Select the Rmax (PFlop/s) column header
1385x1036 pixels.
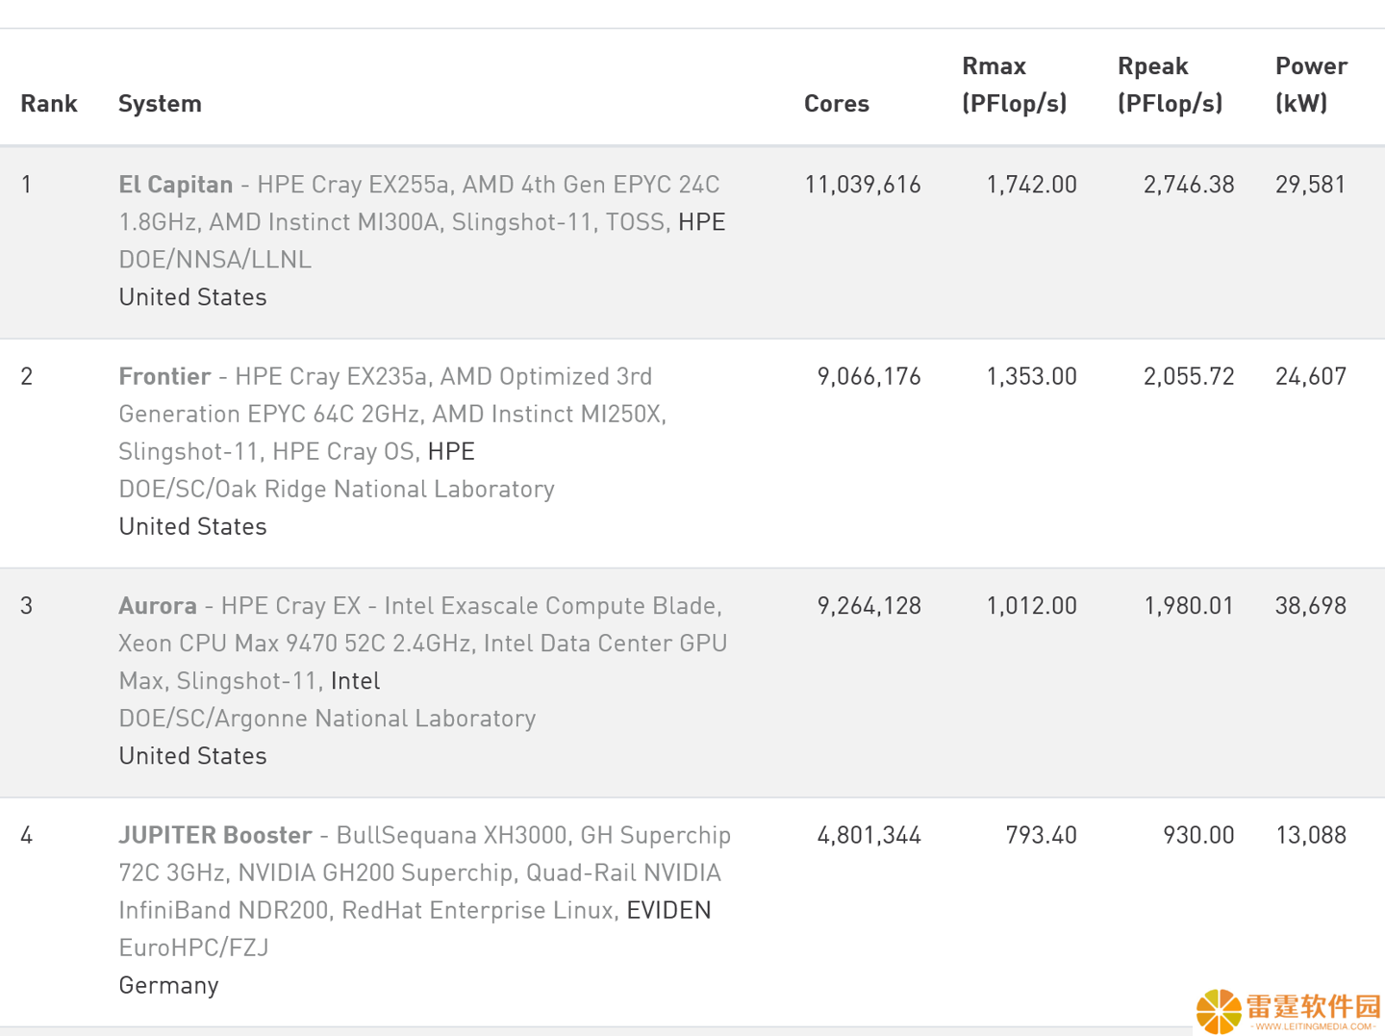(1015, 85)
